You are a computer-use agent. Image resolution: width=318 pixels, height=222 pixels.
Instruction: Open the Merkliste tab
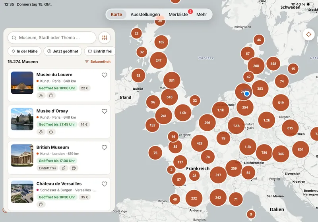tap(178, 14)
